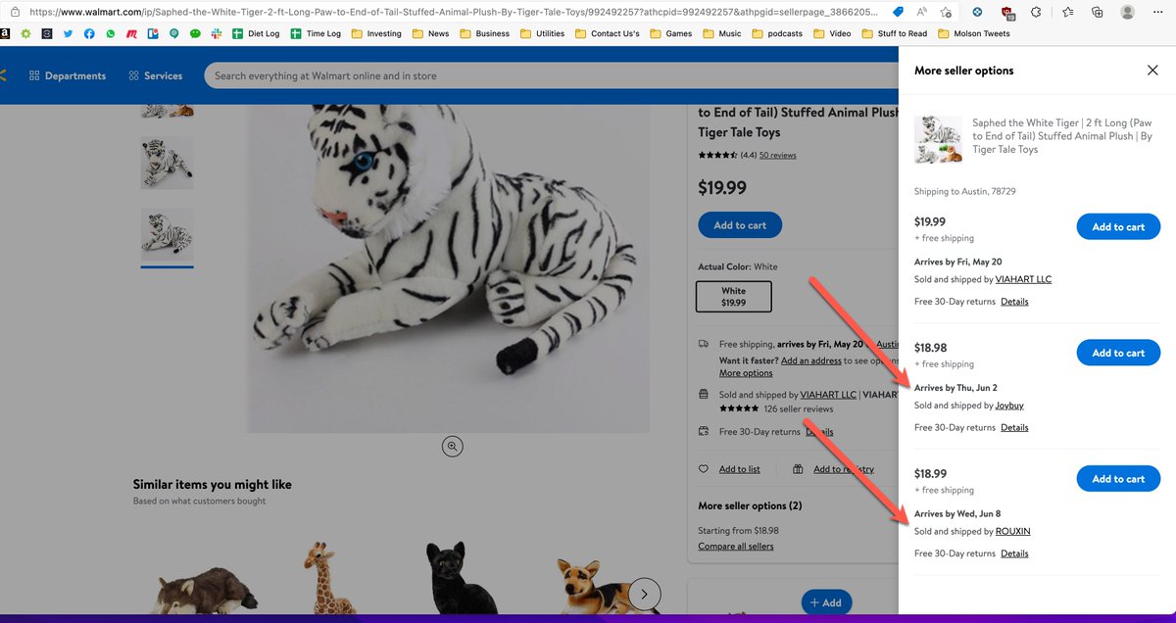
Task: Expand the Investing bookmarks folder
Action: [x=376, y=33]
